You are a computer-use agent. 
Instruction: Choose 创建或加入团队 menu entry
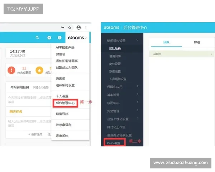67,68
